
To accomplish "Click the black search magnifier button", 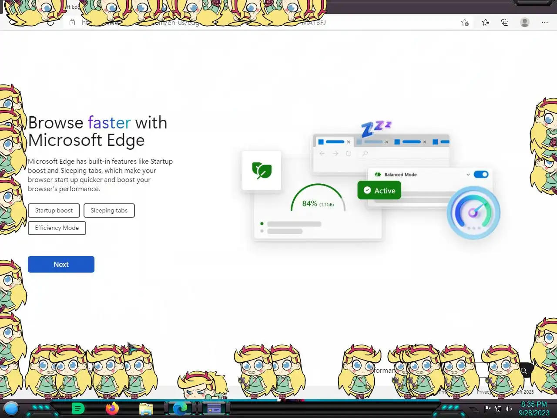I will click(524, 371).
